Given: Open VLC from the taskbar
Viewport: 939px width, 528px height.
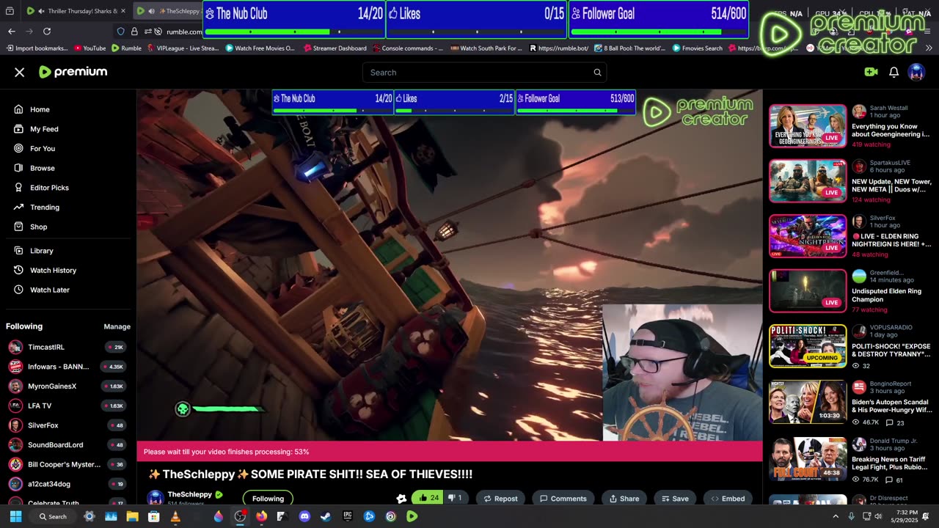Looking at the screenshot, I should click(x=175, y=516).
